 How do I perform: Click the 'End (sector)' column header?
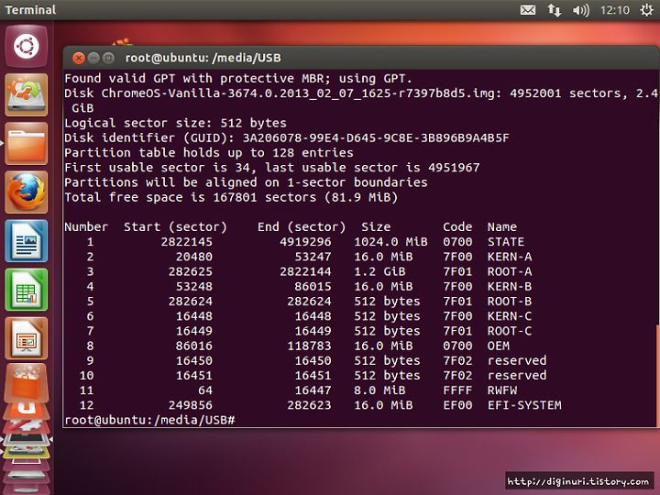302,227
